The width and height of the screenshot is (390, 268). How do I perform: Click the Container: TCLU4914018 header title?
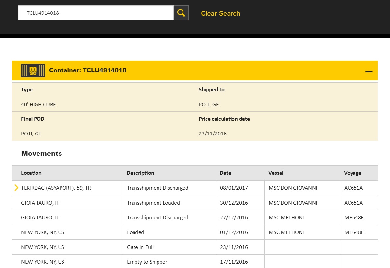pos(87,70)
